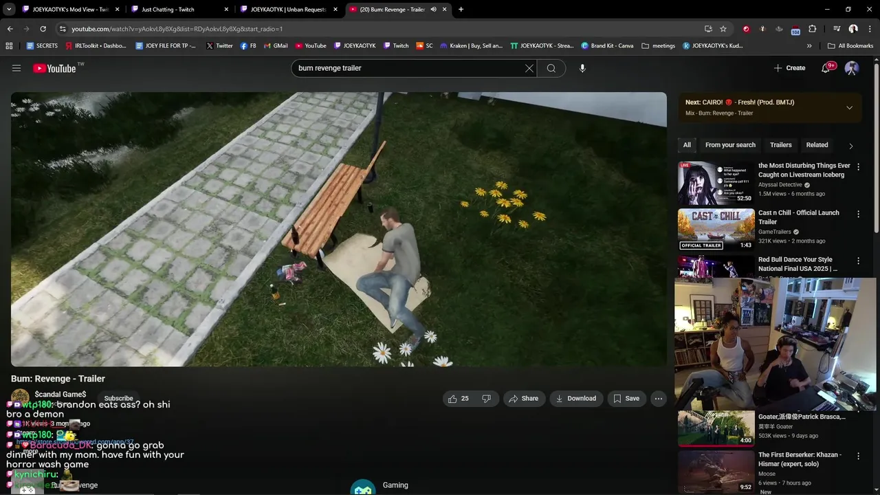880x495 pixels.
Task: Open the YouTube account avatar menu
Action: point(852,68)
